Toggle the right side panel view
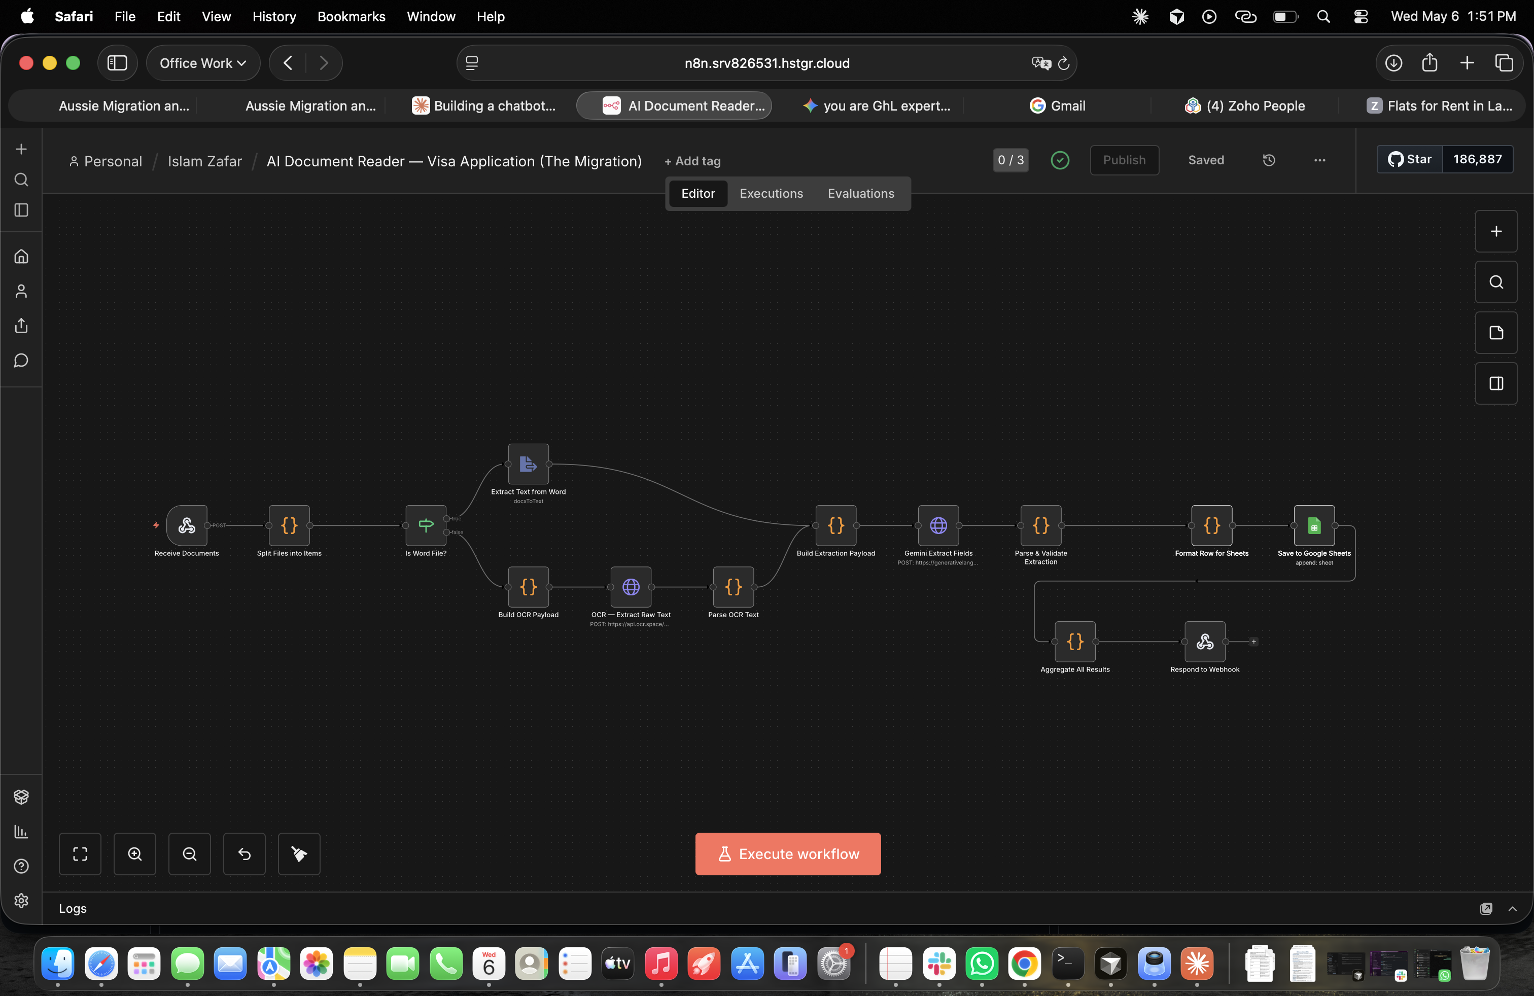Image resolution: width=1534 pixels, height=996 pixels. pyautogui.click(x=1496, y=383)
